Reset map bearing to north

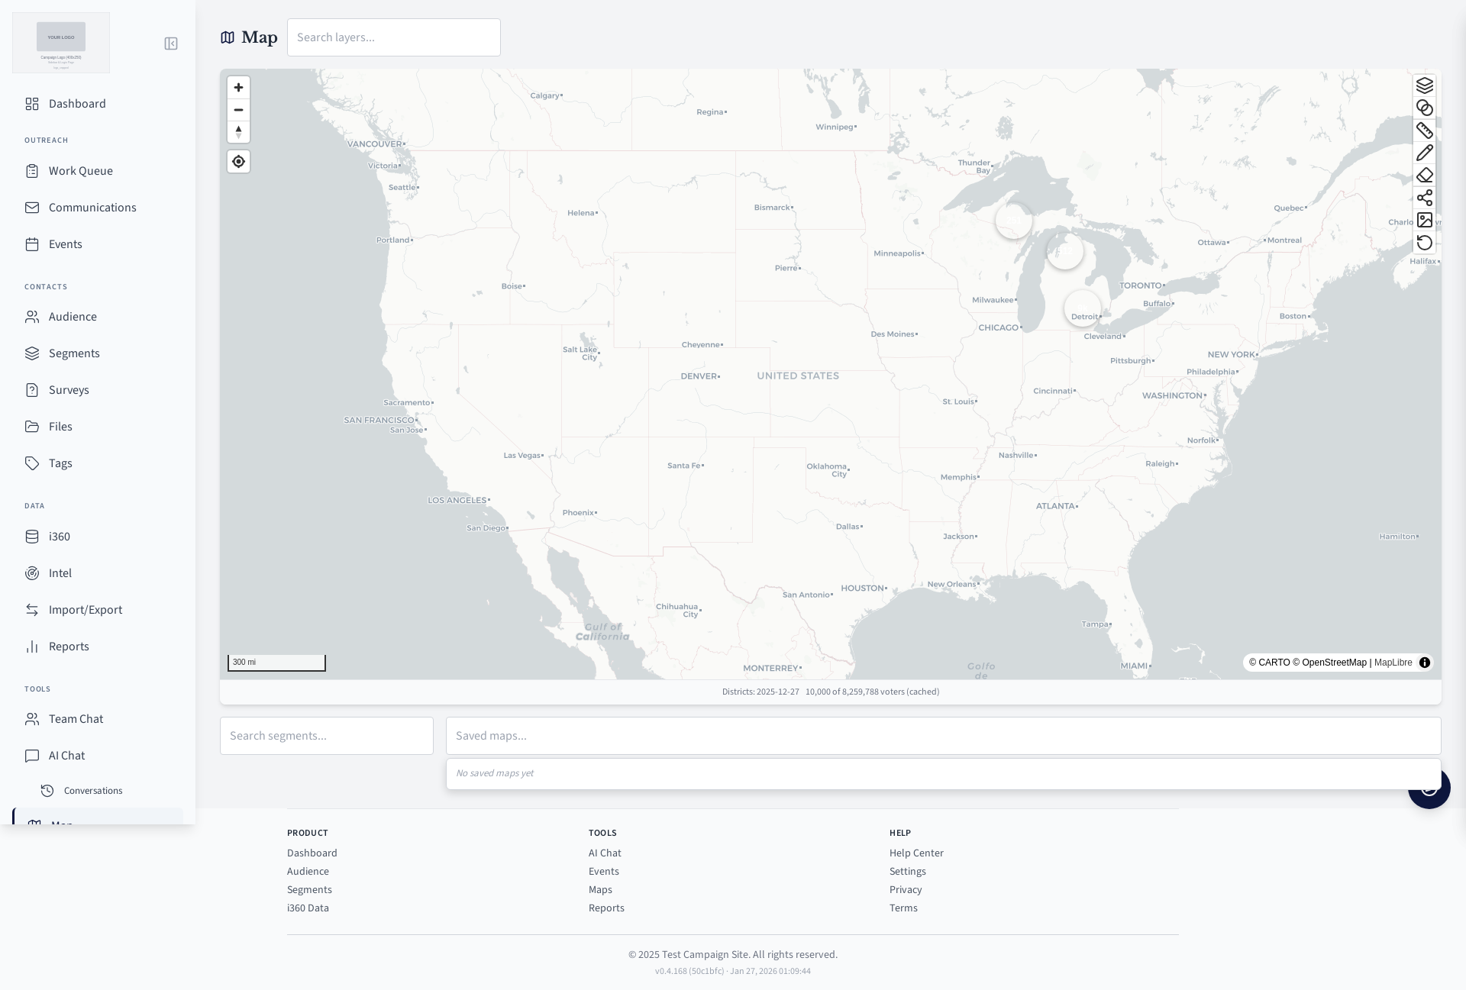238,132
